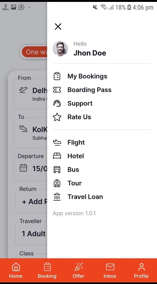Tap the Rate Us star icon
This screenshot has height=284, width=157.
(x=57, y=117)
